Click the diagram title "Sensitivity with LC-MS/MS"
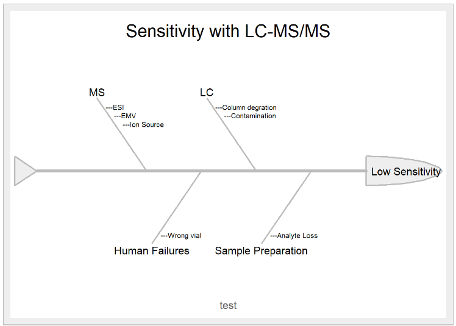The width and height of the screenshot is (456, 326). coord(228,31)
